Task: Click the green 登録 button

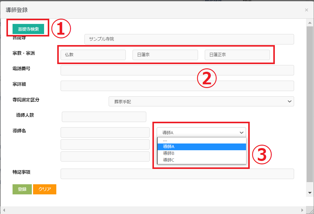Action: (x=22, y=189)
